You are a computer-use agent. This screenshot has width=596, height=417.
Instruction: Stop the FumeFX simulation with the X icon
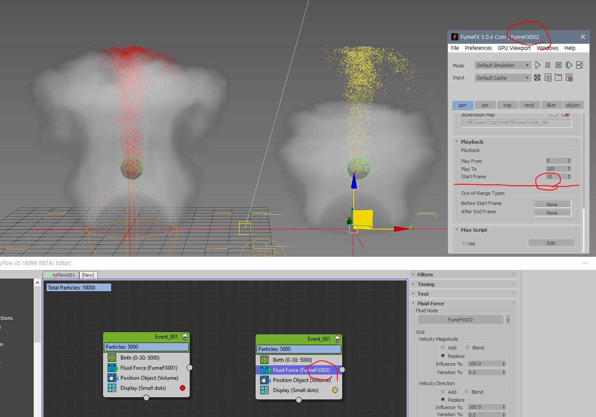tap(558, 65)
